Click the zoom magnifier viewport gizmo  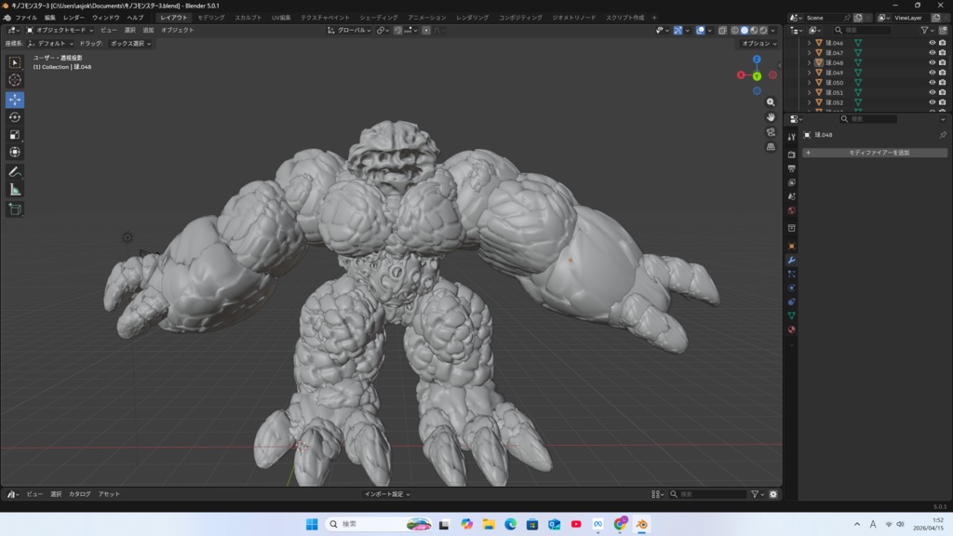[x=771, y=102]
